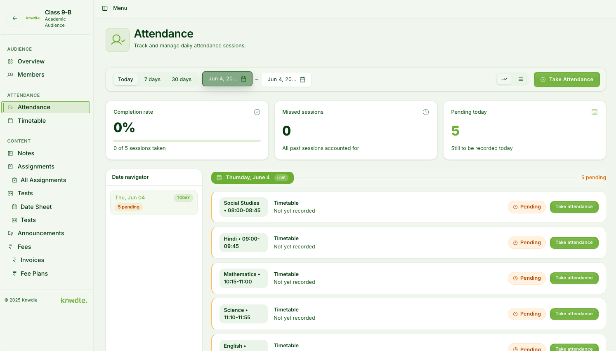Viewport: 616px width, 351px height.
Task: Open the start date picker Jun 4
Action: pos(227,79)
